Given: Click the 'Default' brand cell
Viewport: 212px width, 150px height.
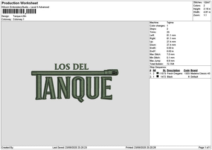Looking at the screenshot, I should [x=194, y=77].
